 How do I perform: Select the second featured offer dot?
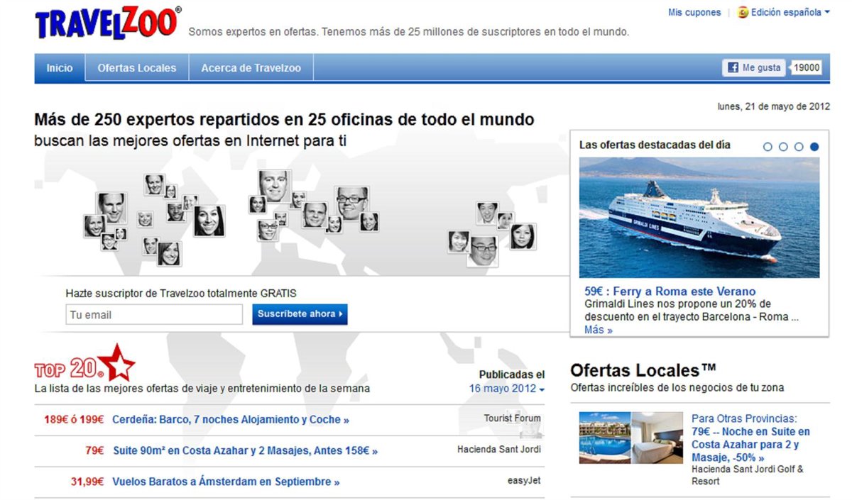click(783, 147)
